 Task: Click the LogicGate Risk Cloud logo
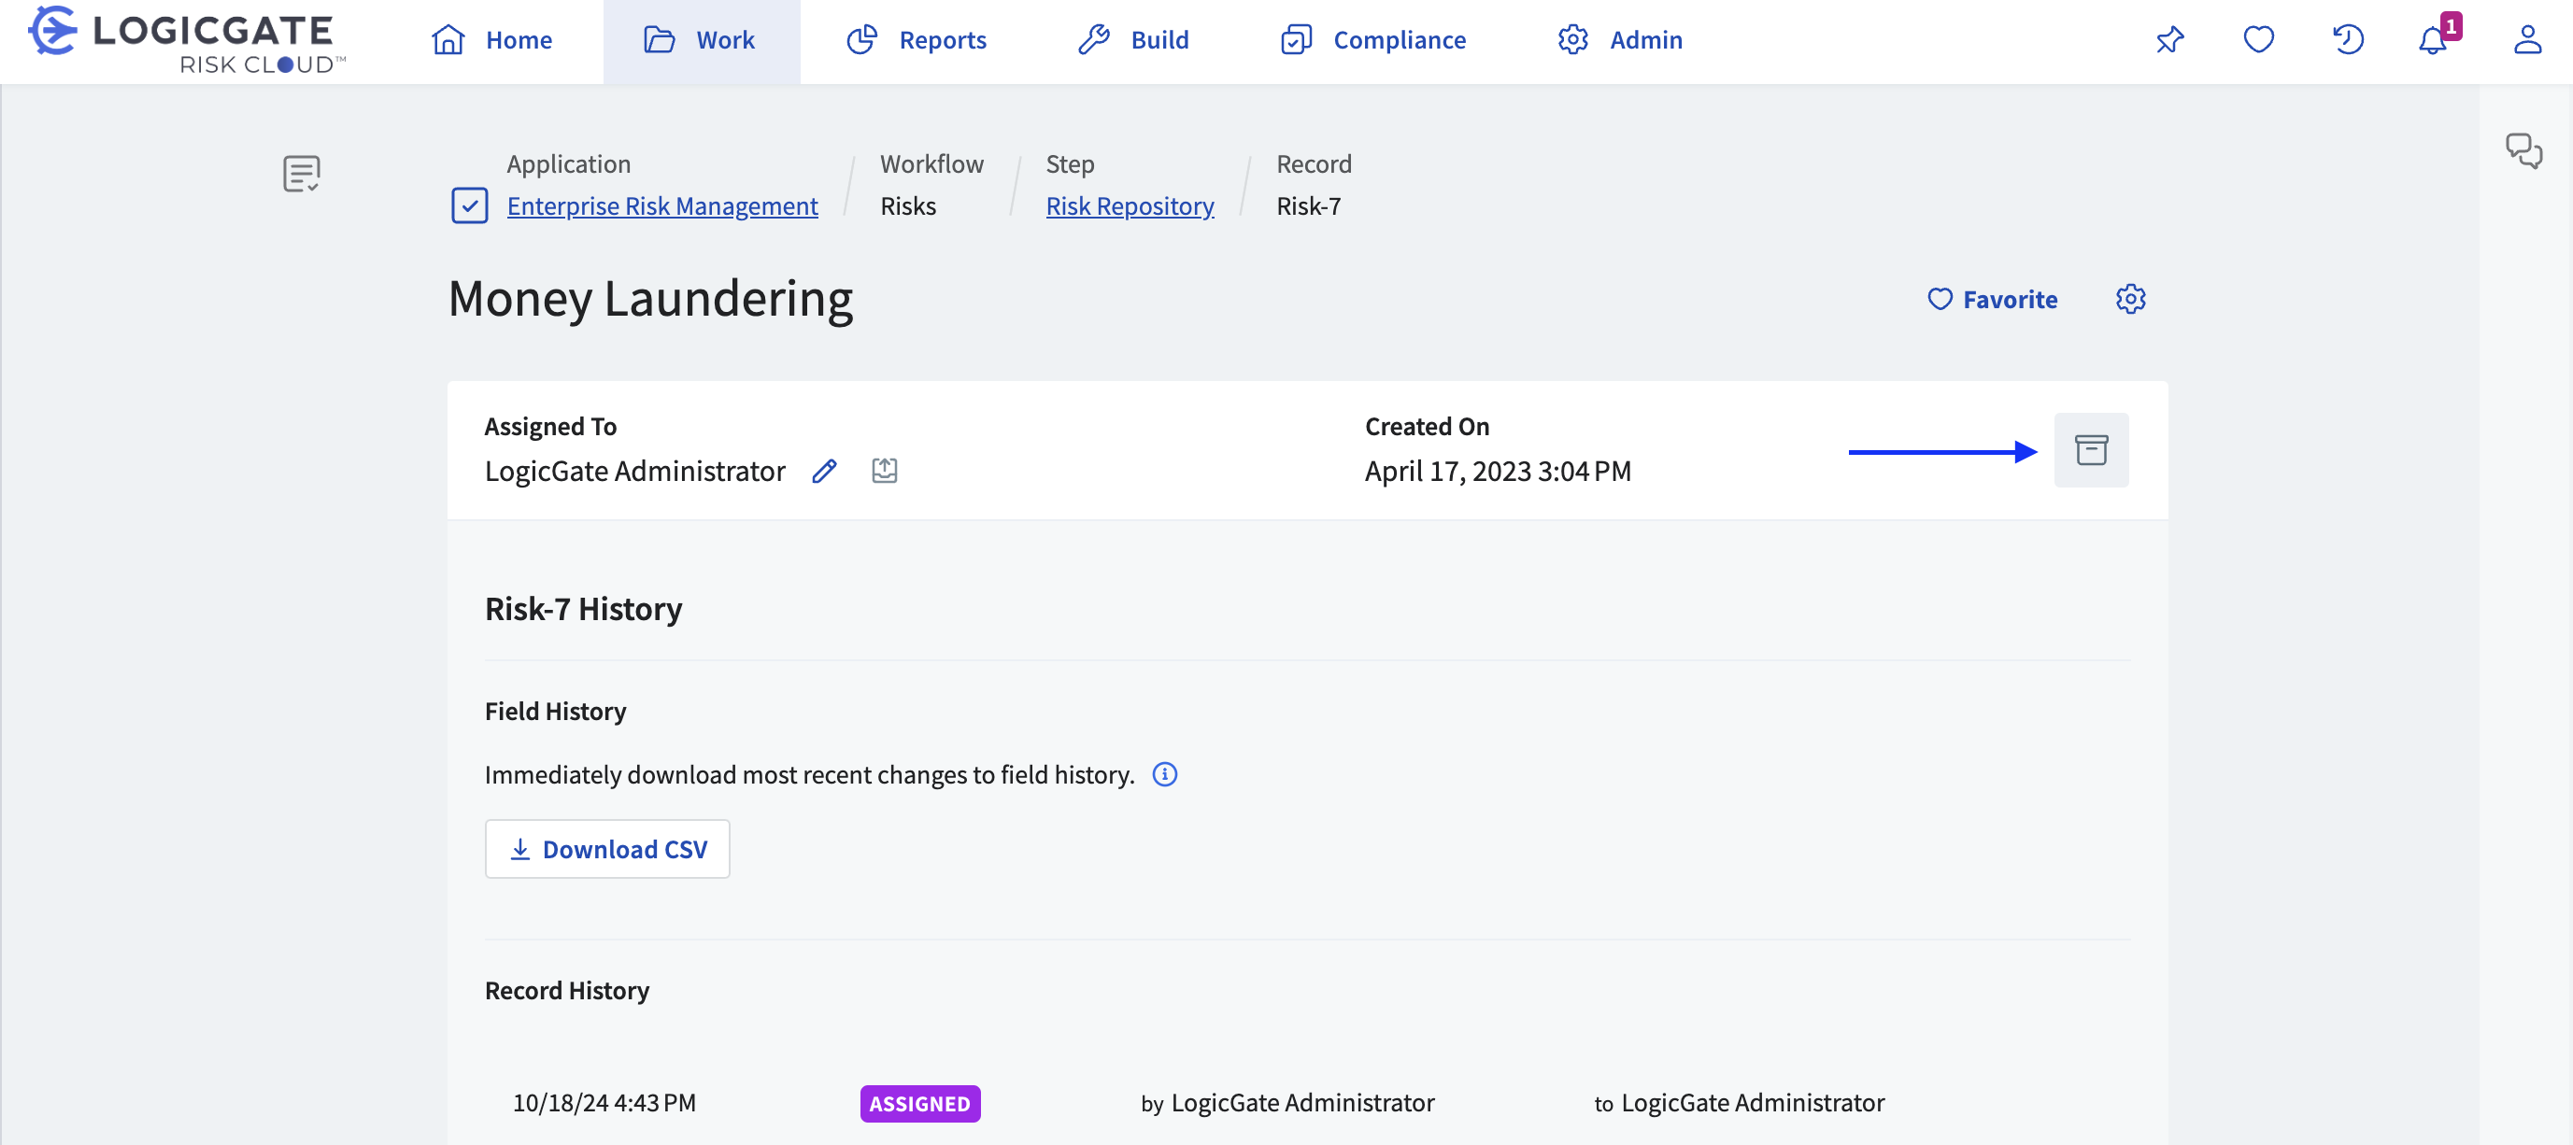click(187, 40)
